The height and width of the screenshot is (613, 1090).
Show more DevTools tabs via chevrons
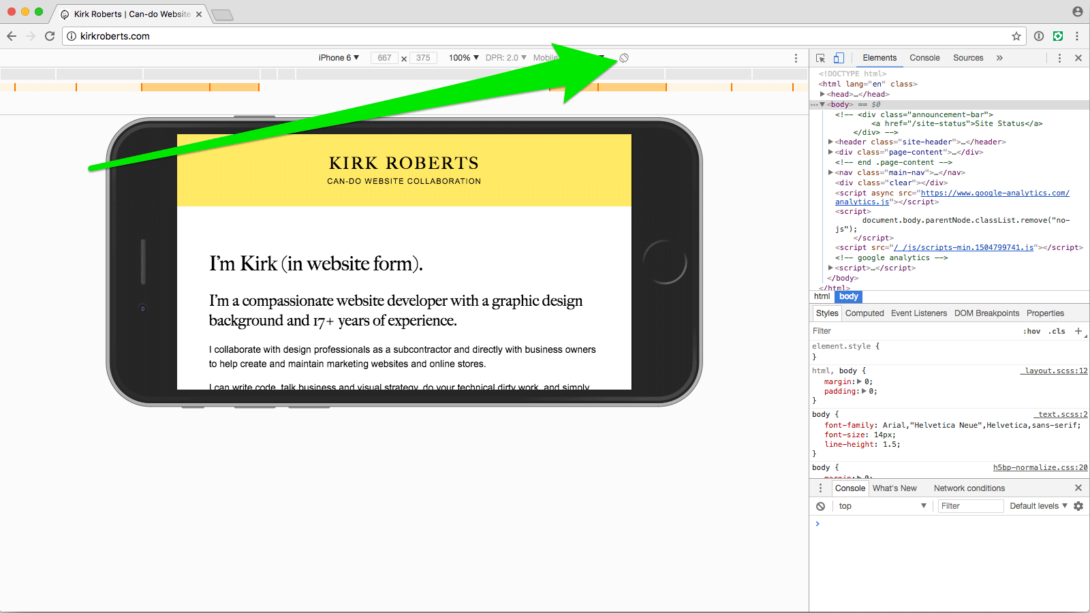(999, 58)
